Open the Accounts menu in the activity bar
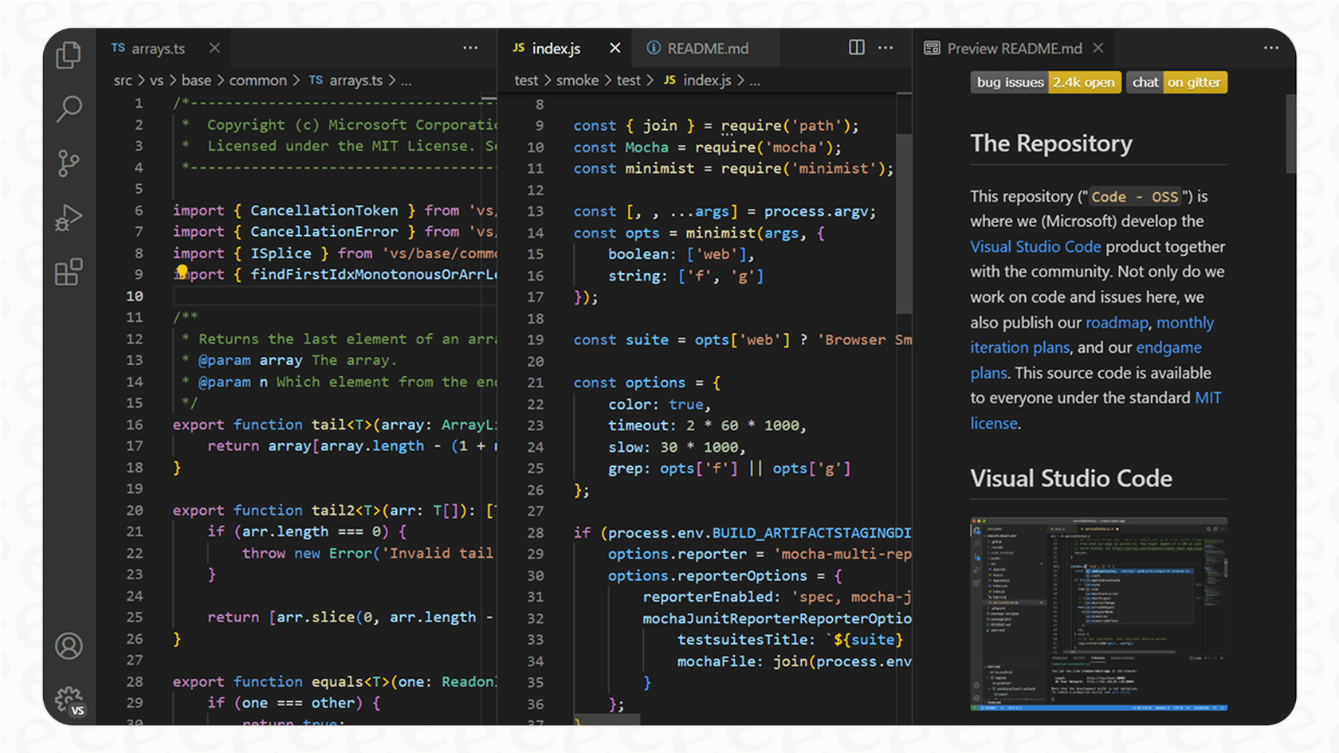Viewport: 1339px width, 753px height. click(x=69, y=646)
